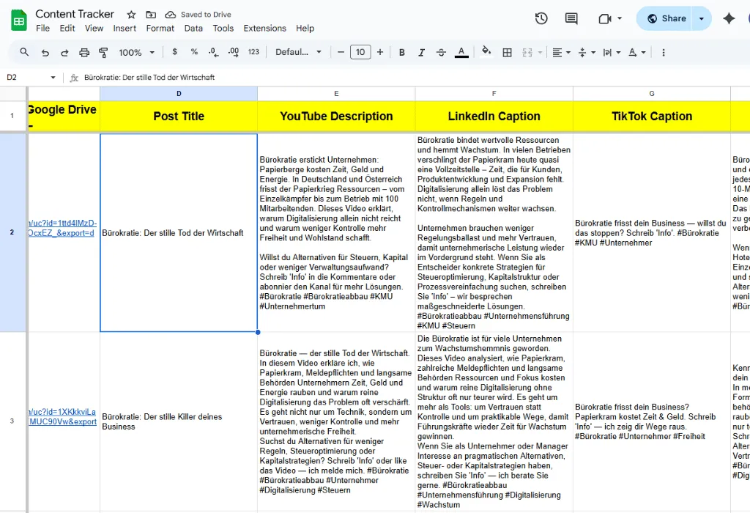Open the fill color paint bucket
The image size is (750, 513).
tap(486, 52)
